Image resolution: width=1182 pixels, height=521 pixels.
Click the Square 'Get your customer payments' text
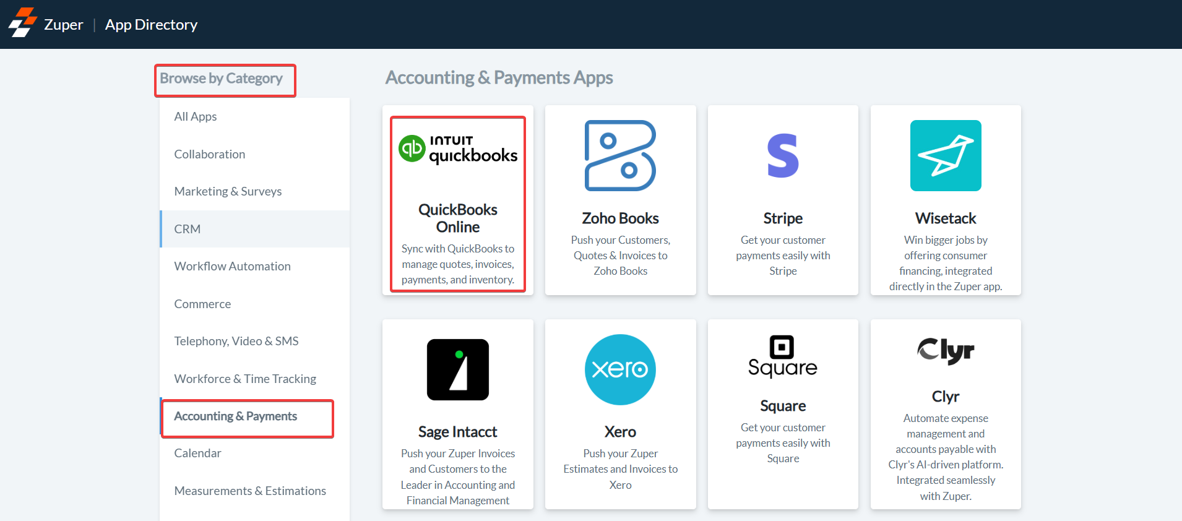click(783, 443)
